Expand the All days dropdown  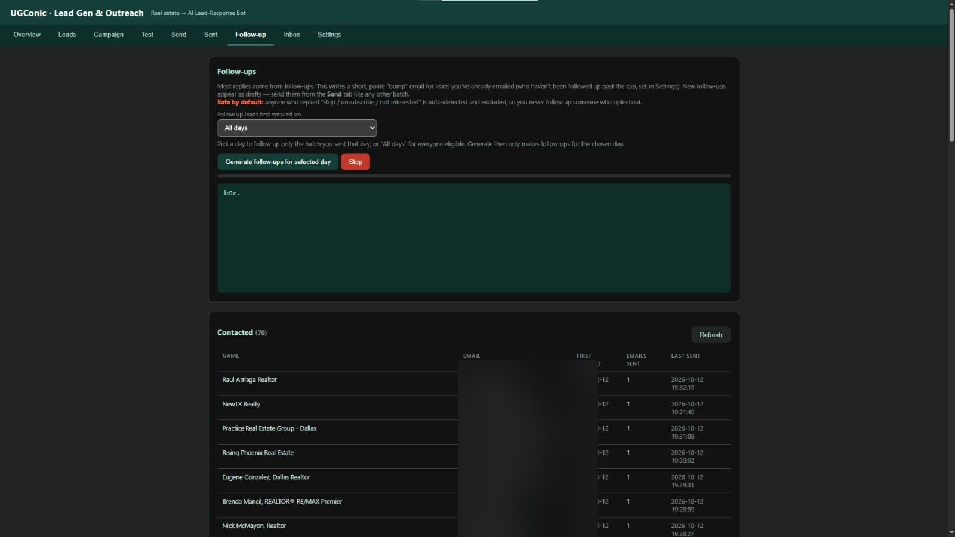[x=297, y=128]
